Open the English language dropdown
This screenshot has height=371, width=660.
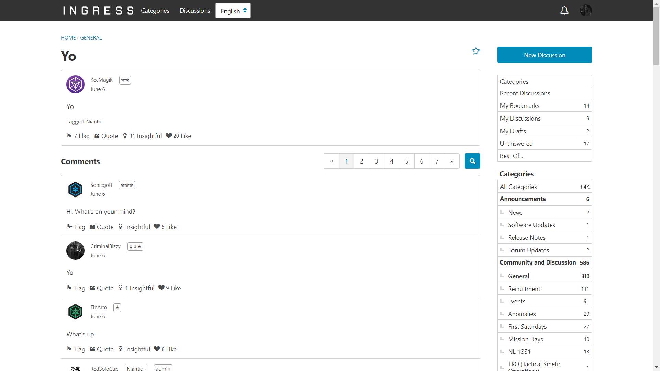pyautogui.click(x=233, y=11)
